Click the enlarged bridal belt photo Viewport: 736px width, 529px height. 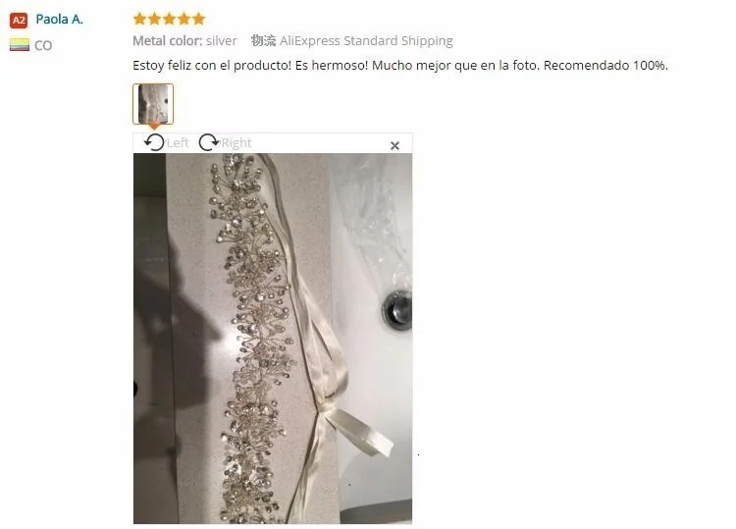(273, 339)
